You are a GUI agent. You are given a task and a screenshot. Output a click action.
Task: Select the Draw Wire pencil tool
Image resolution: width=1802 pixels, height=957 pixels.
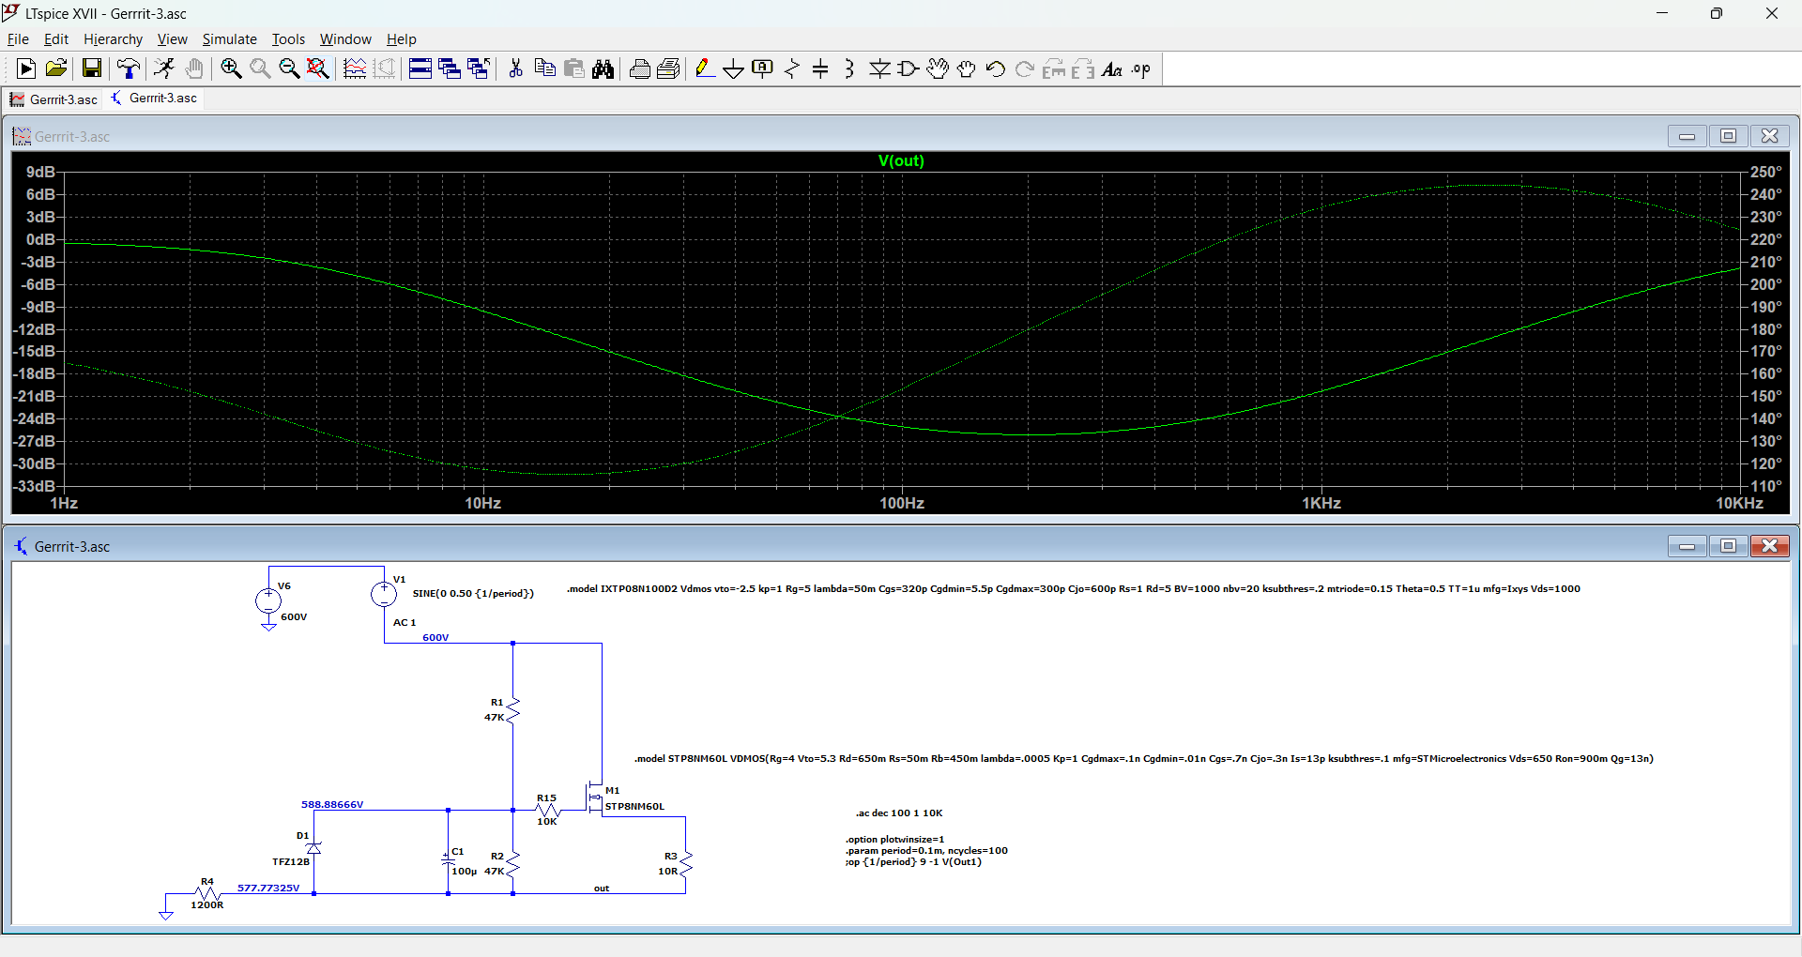(x=705, y=68)
